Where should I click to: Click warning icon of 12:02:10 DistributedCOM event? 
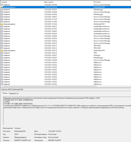pyautogui.click(x=2, y=50)
